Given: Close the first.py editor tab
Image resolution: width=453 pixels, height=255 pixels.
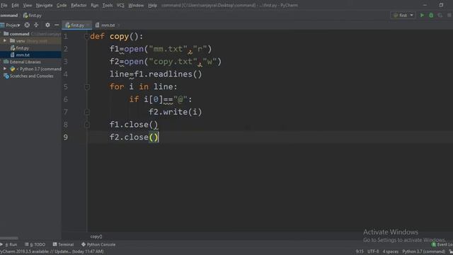Looking at the screenshot, I should [x=88, y=25].
